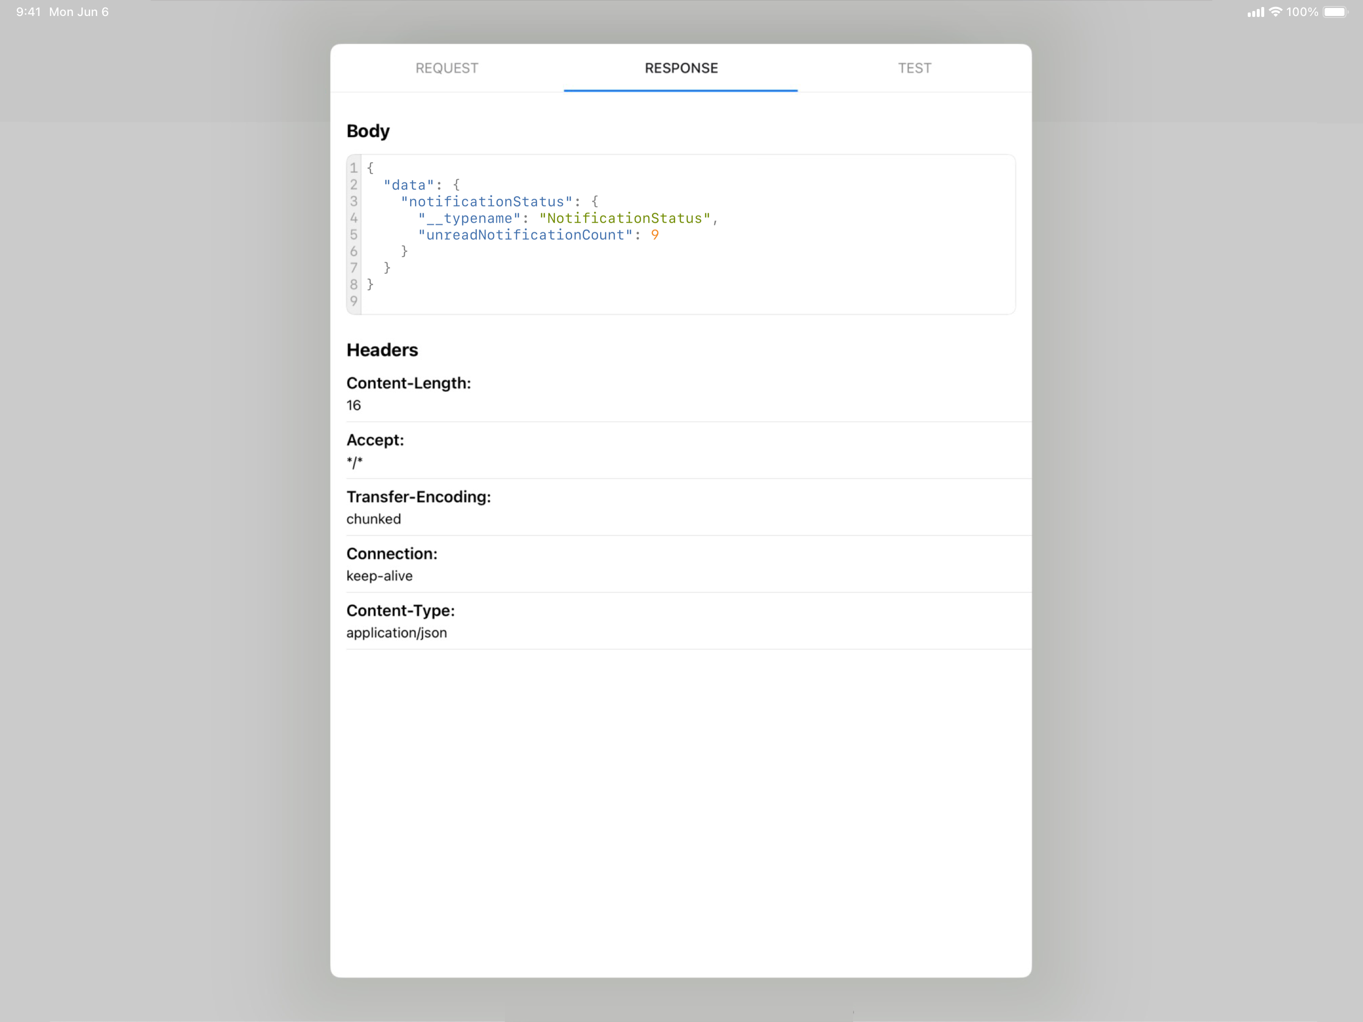Click the "NotificationStatus" string value
This screenshot has height=1022, width=1363.
click(x=625, y=218)
